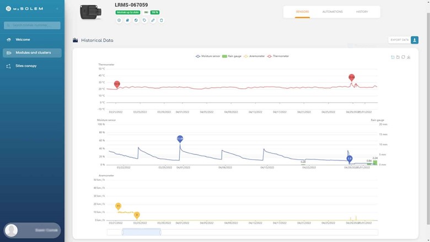
Task: Click the delete trash icon
Action: [162, 20]
